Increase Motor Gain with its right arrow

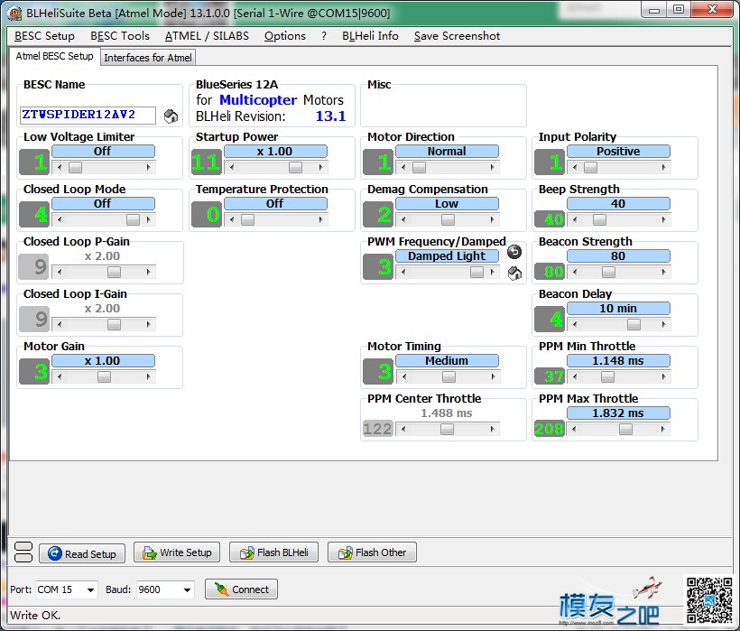point(148,376)
